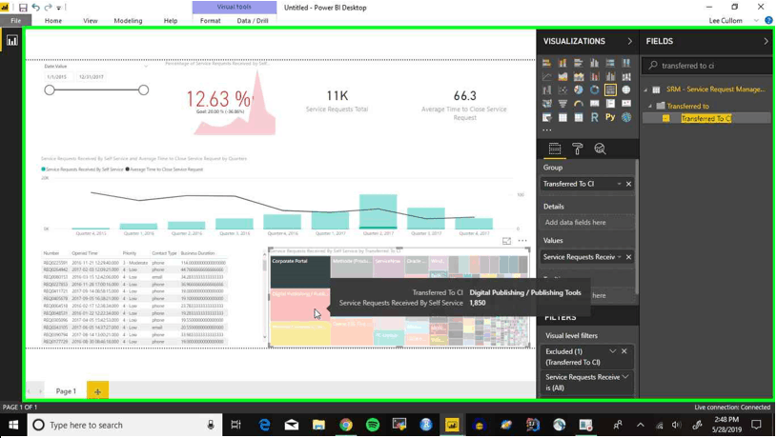
Task: Click the Undo arrow icon
Action: pyautogui.click(x=35, y=8)
